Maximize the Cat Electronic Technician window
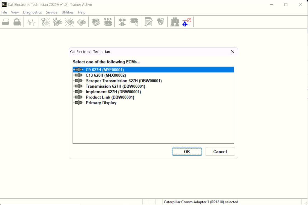Image resolution: width=308 pixels, height=205 pixels. (286, 4)
